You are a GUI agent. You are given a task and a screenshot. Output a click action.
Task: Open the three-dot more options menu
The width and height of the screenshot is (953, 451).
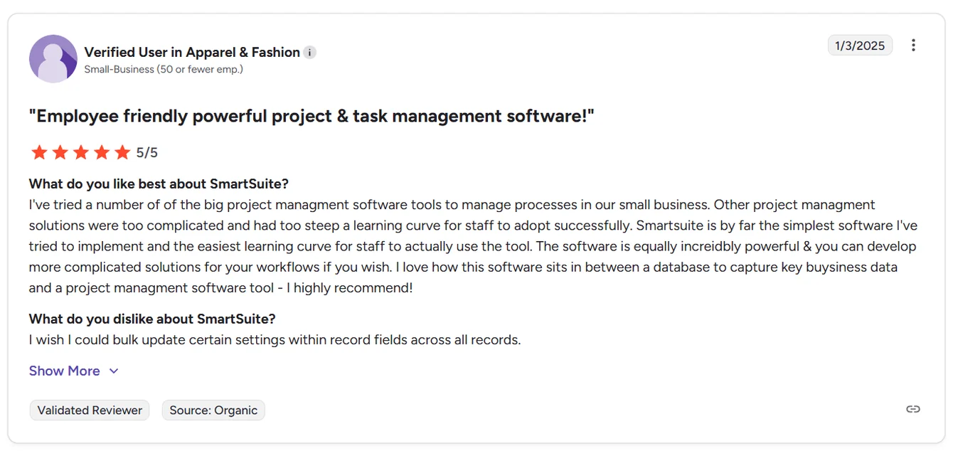913,46
